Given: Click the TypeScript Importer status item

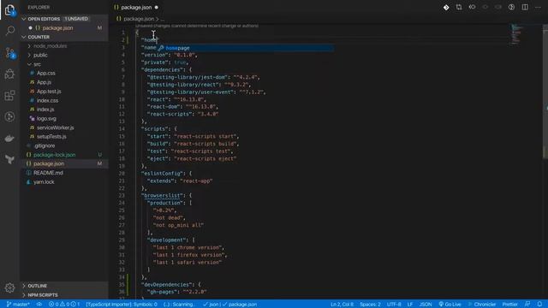Looking at the screenshot, I should click(x=122, y=305).
